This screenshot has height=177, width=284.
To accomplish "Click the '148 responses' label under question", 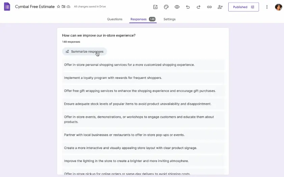I will coord(71,42).
